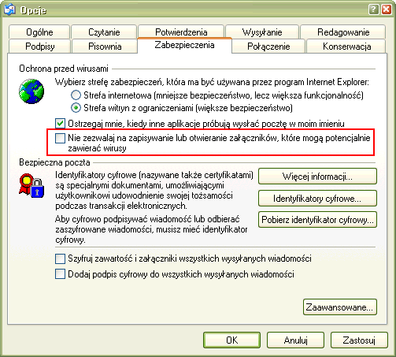396x357 pixels.
Task: Go to the Potwierdzenia tab
Action: [181, 32]
